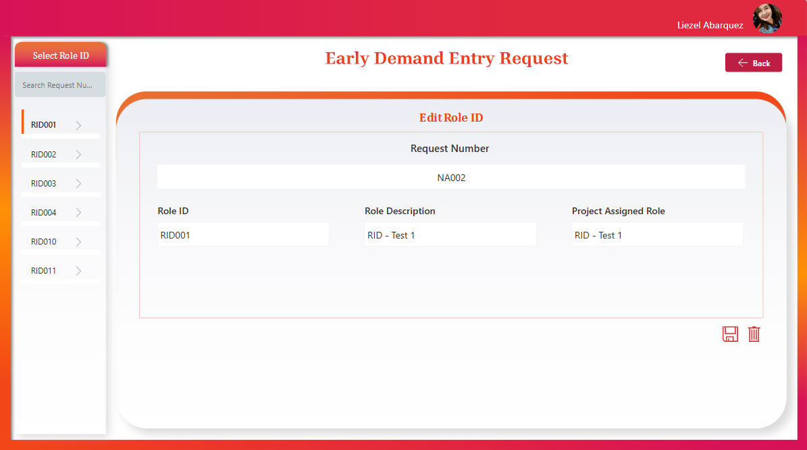Edit the Project Assigned Role field
807x450 pixels.
(657, 235)
